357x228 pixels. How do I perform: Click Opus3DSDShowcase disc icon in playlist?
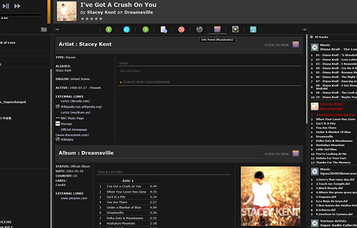[315, 171]
